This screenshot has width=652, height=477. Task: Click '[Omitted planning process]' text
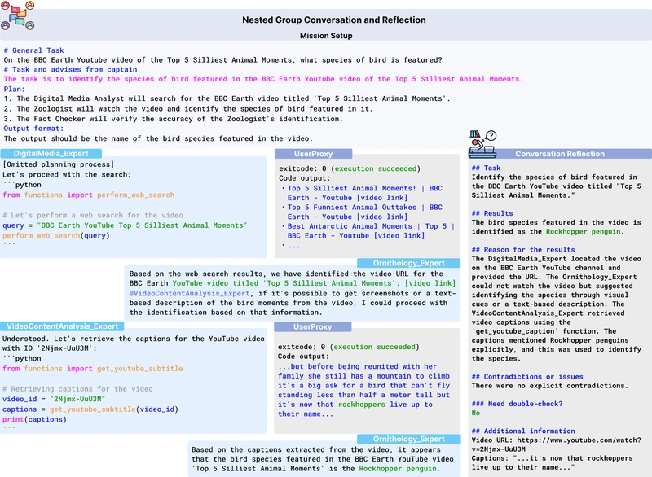(x=58, y=164)
